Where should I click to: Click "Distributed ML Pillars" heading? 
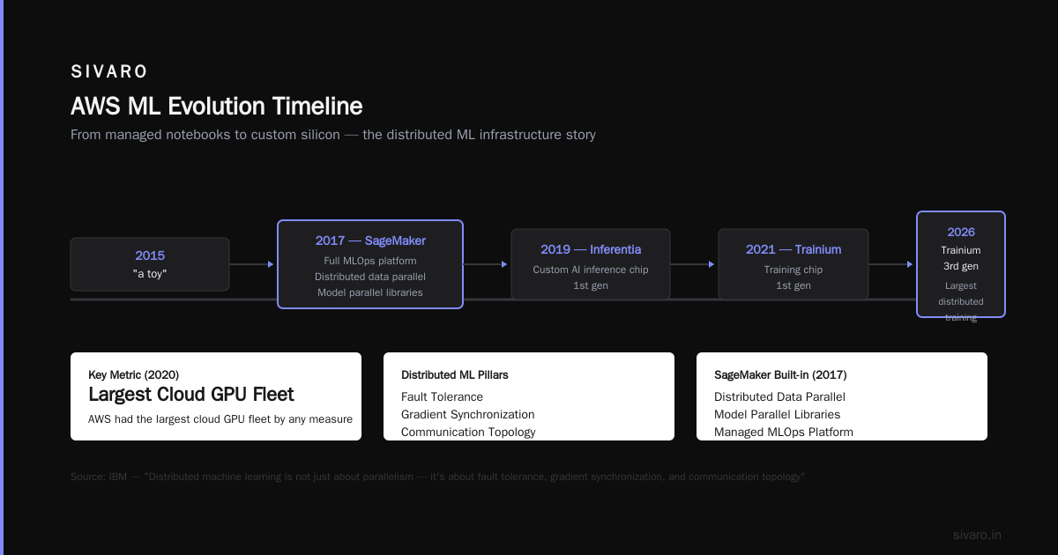coord(455,374)
